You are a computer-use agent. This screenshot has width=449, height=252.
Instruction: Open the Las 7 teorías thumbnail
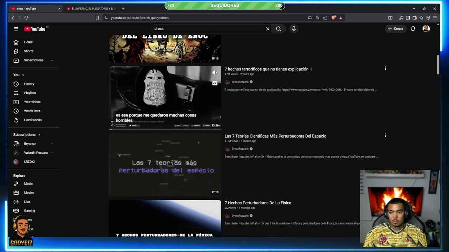point(165,164)
